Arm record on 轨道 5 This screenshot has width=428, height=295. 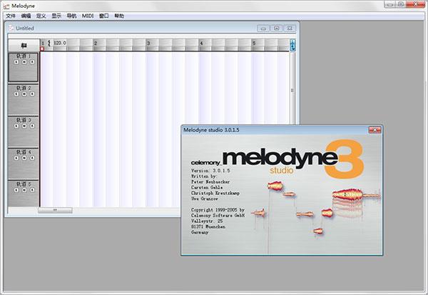pos(32,190)
